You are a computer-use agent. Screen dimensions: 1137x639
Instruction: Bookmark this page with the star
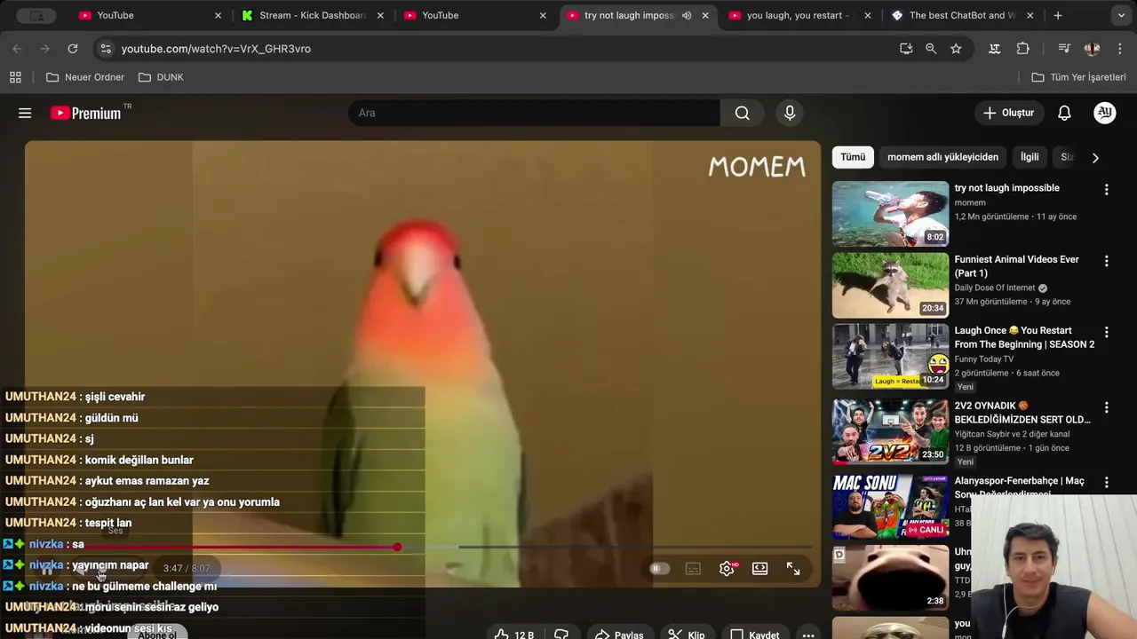click(x=956, y=49)
